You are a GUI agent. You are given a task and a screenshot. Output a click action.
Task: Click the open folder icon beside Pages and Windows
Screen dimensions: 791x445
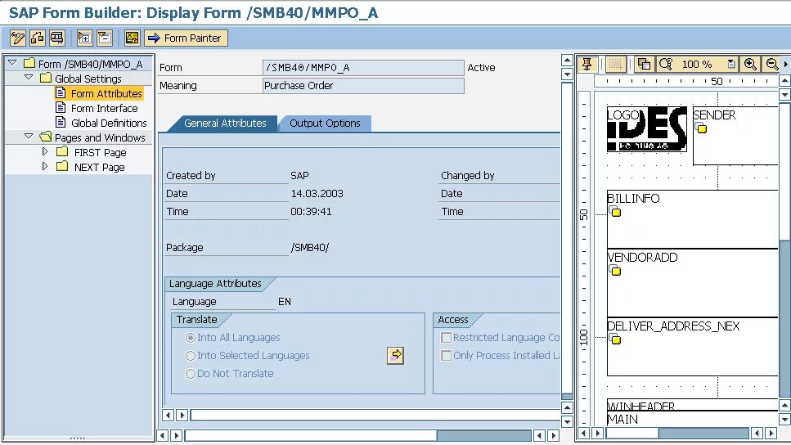(x=46, y=137)
